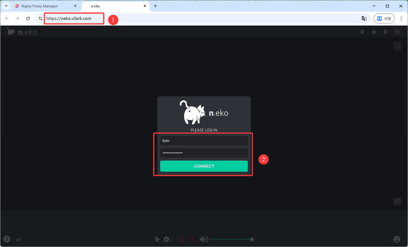Toggle the microphone icon in bottom bar
Image resolution: width=408 pixels, height=247 pixels.
(x=192, y=239)
